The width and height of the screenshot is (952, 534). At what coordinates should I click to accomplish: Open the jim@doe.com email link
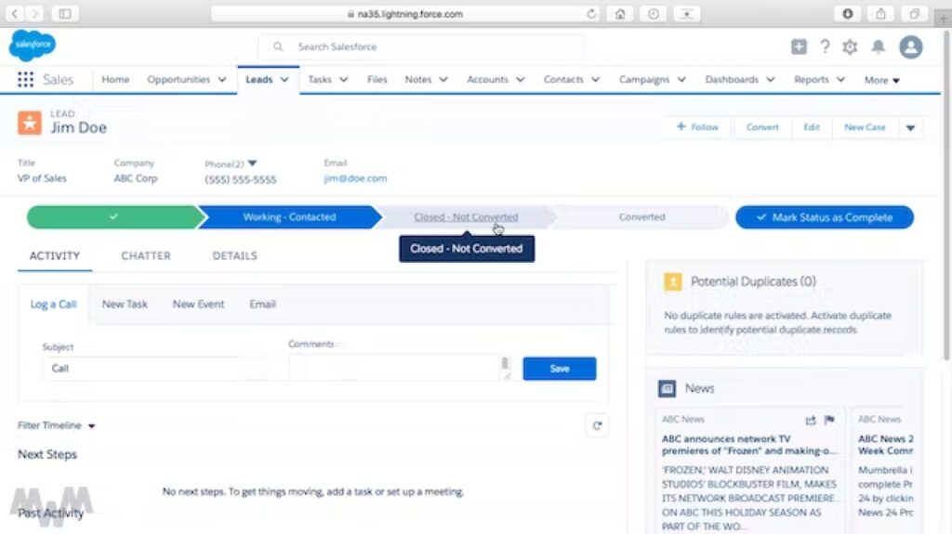click(x=355, y=178)
